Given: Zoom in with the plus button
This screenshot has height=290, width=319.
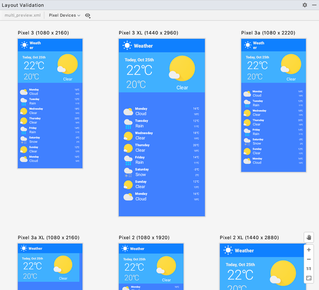Looking at the screenshot, I should 309,250.
